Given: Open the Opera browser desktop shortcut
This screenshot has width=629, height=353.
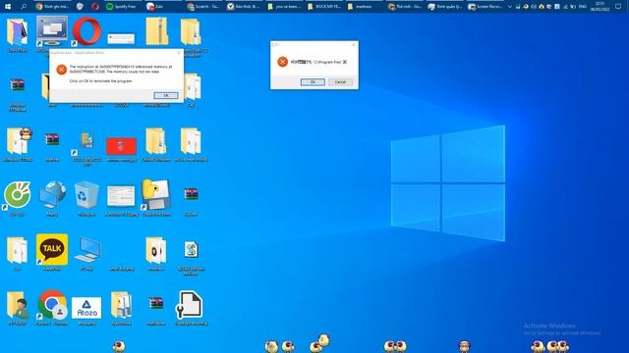Looking at the screenshot, I should pos(86,31).
